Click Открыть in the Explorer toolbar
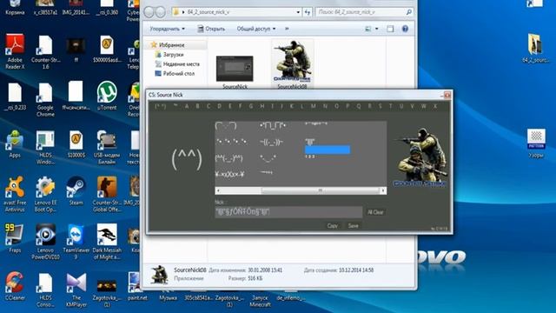Viewport: 556px width, 313px height. tap(211, 29)
